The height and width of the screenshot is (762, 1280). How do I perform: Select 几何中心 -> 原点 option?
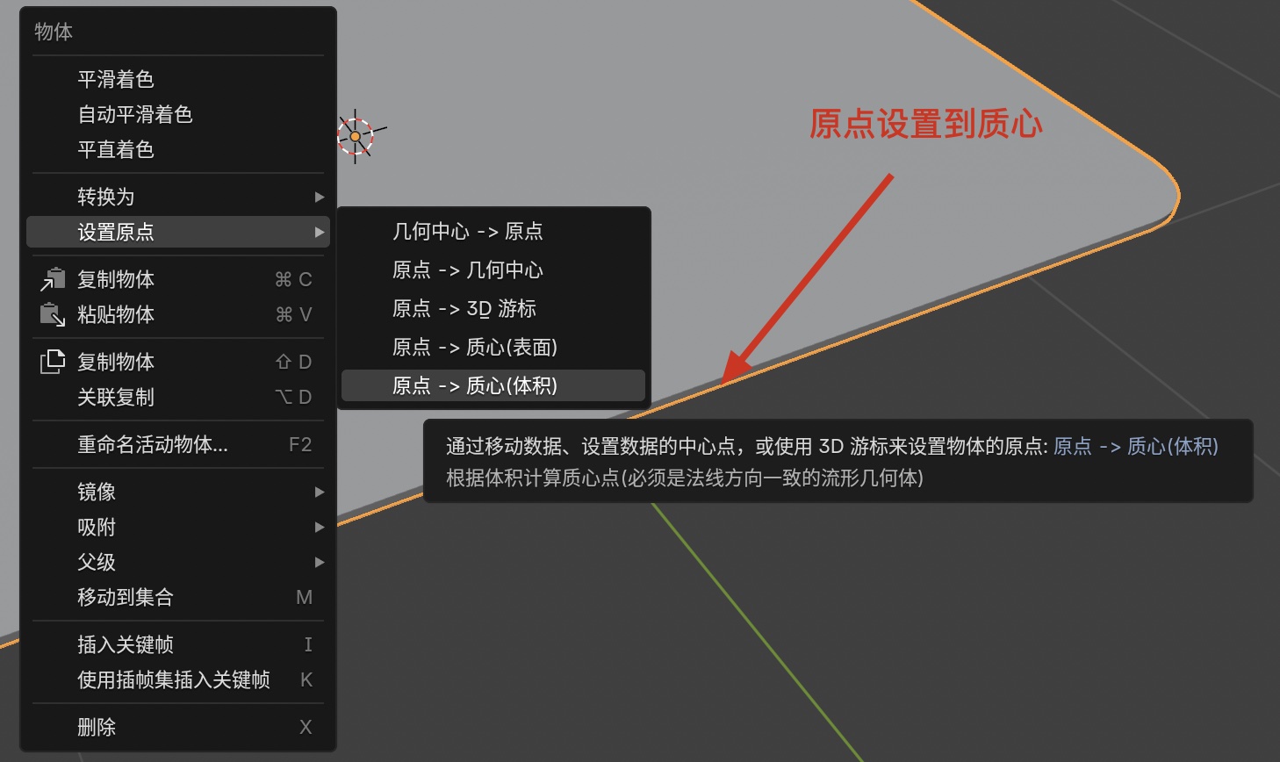[468, 231]
